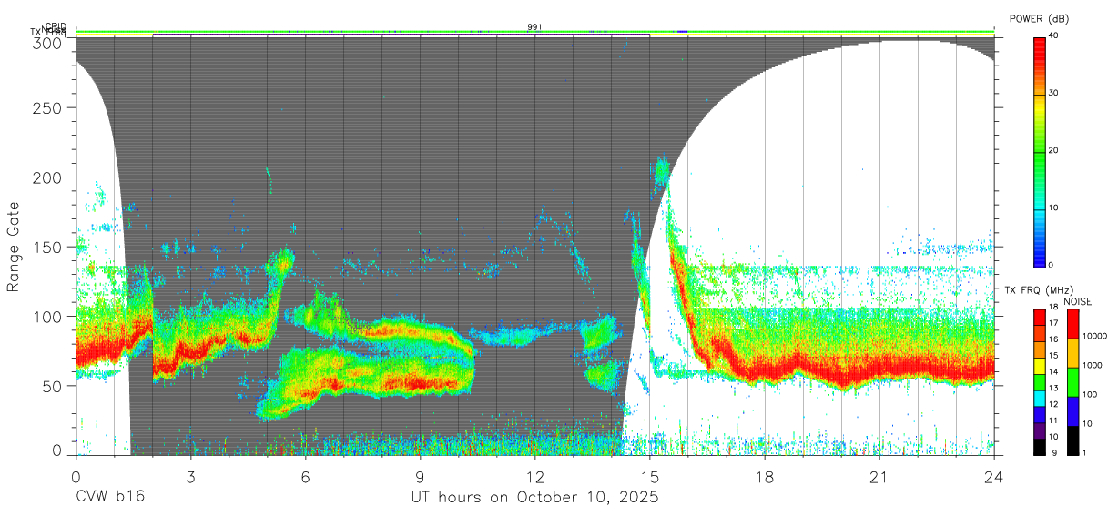Screen dimensions: 1118x516
Task: Click the CVW b16 radar beam label
Action: pos(110,498)
